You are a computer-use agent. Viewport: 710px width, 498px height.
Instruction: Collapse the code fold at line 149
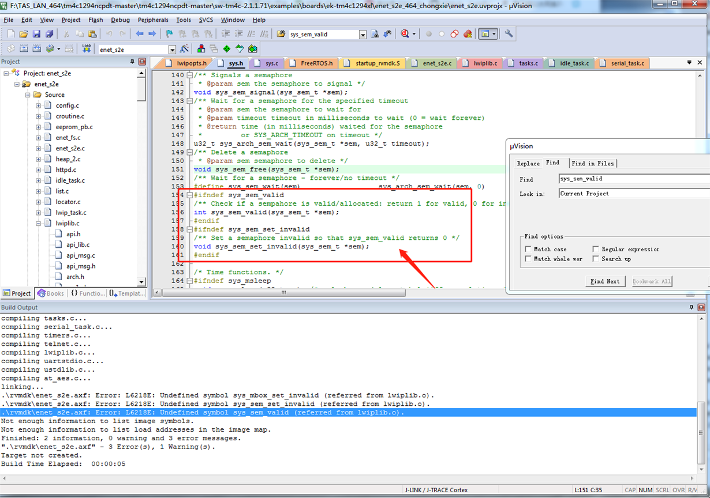[x=190, y=152]
